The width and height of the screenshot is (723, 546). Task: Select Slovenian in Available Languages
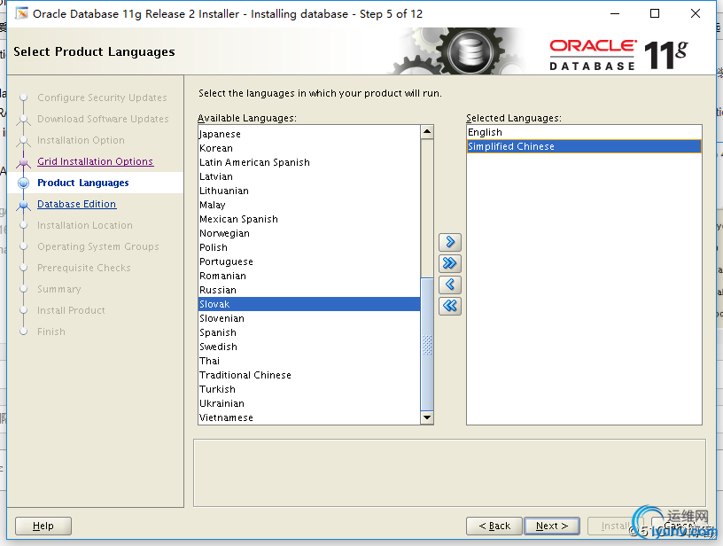[309, 318]
